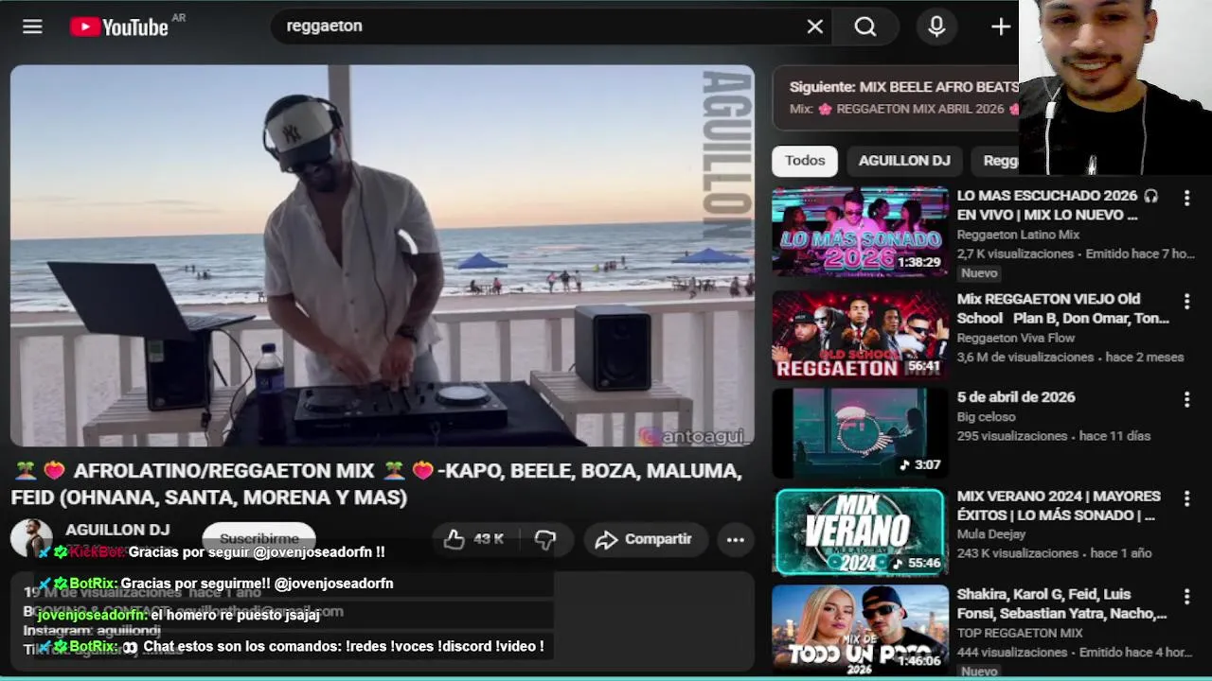Click the 3,6 M de visualizaciones text
The image size is (1212, 681).
coord(1025,358)
